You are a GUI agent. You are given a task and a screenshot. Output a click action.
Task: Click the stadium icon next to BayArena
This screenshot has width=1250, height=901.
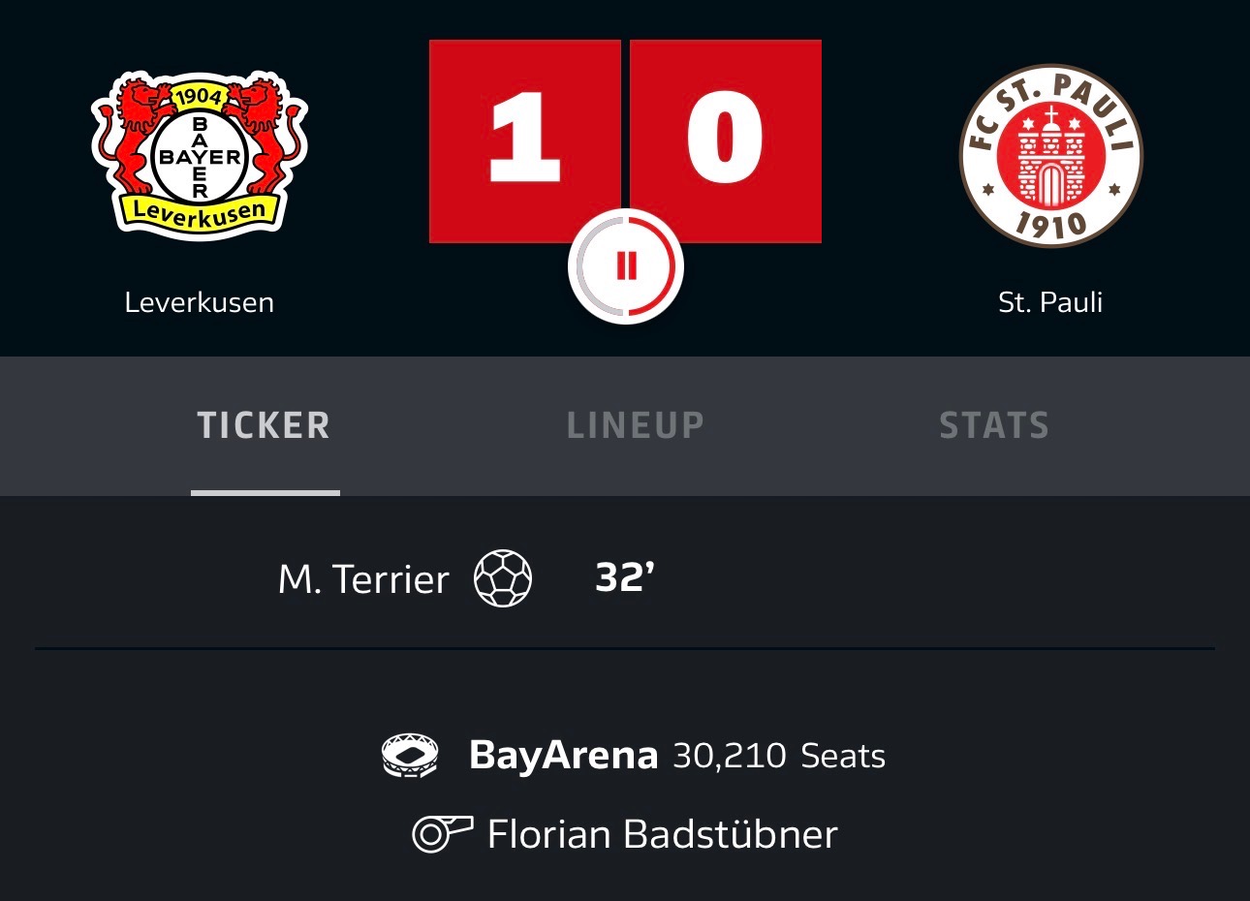click(410, 756)
